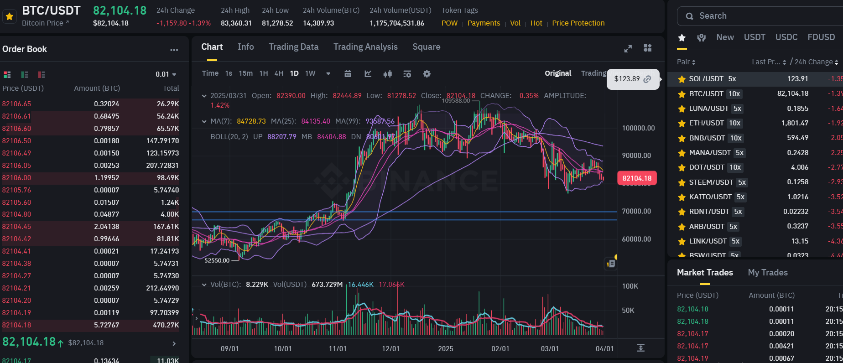Click the arrow beside the 82,104.18 order book price
This screenshot has height=363, width=843.
tap(174, 343)
